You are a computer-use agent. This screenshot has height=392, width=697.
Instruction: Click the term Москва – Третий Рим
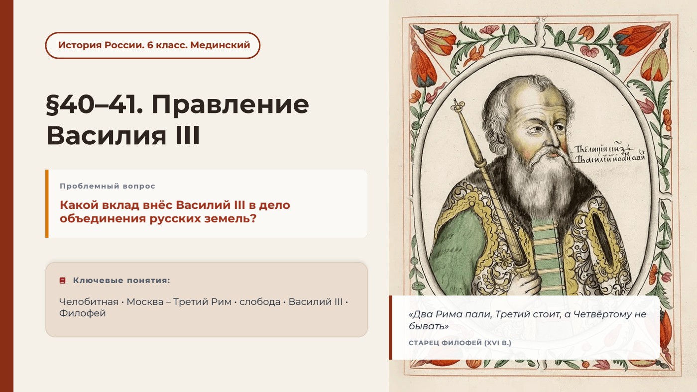pos(179,302)
